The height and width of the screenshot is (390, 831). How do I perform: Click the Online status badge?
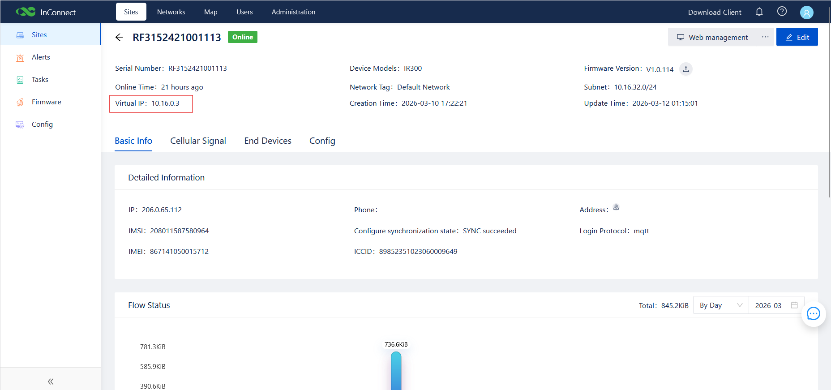(x=243, y=37)
